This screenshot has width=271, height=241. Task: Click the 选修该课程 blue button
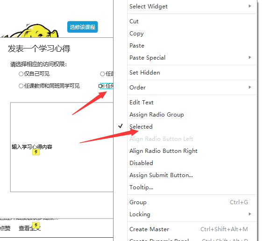[x=82, y=27]
